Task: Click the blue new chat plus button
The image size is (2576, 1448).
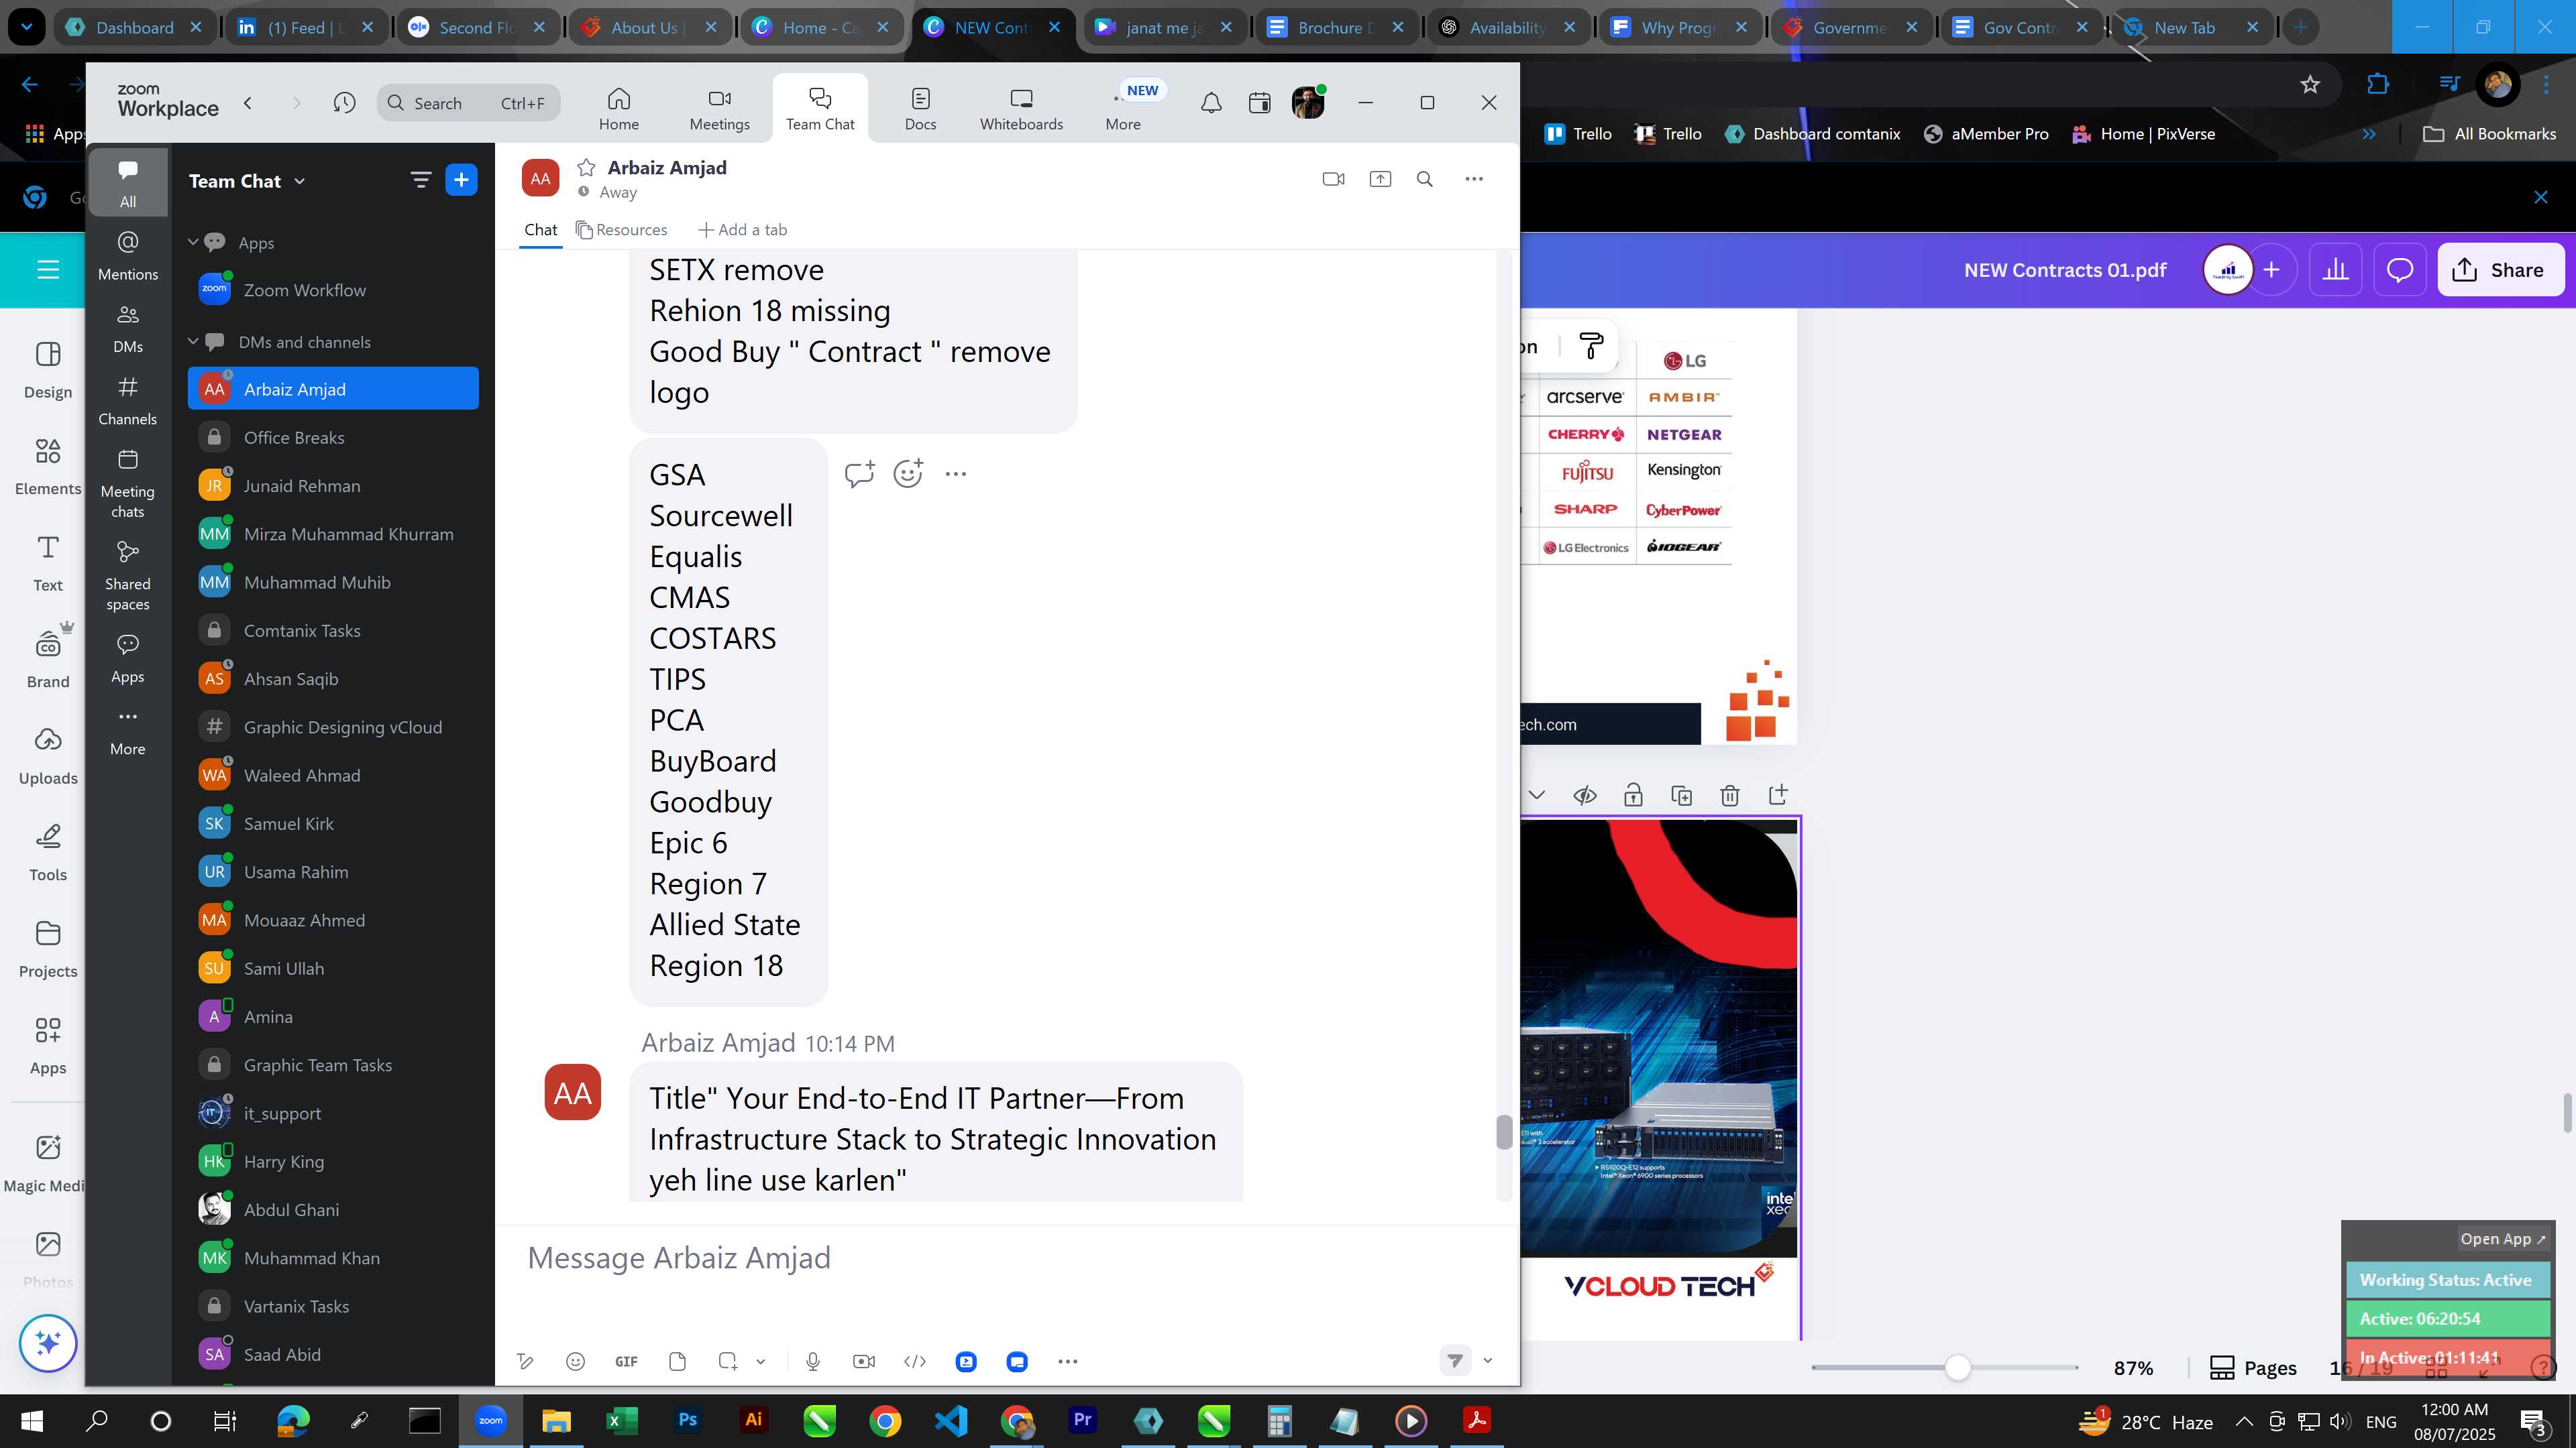Action: click(461, 180)
